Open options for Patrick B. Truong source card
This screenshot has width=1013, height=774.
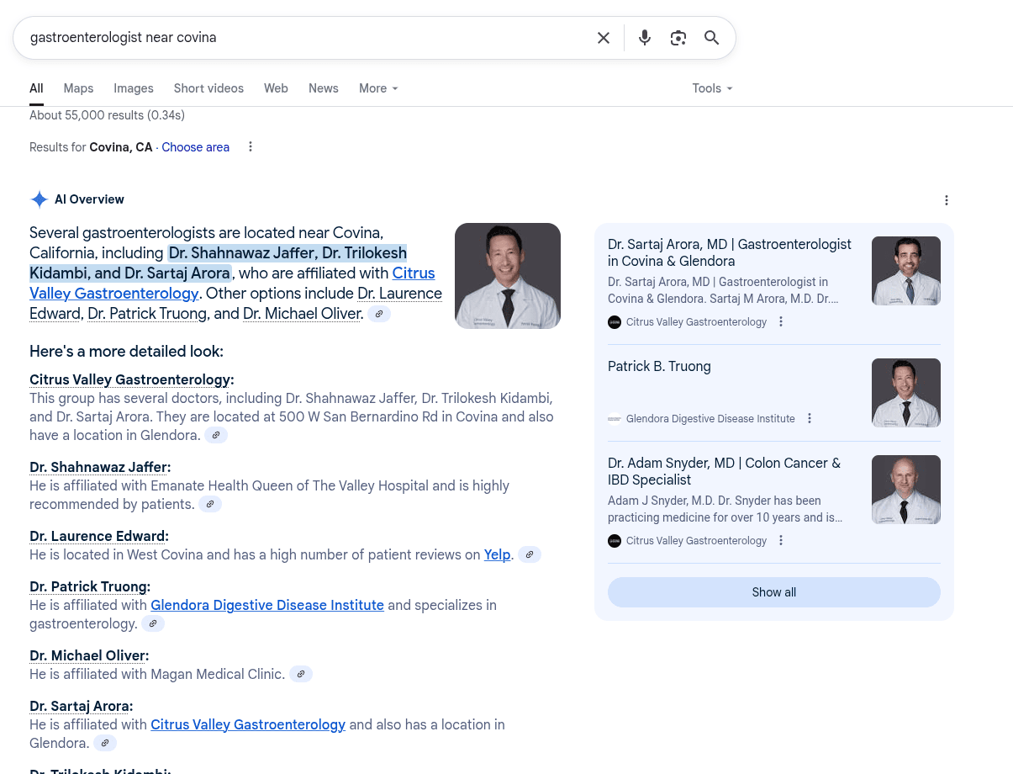[x=810, y=419]
